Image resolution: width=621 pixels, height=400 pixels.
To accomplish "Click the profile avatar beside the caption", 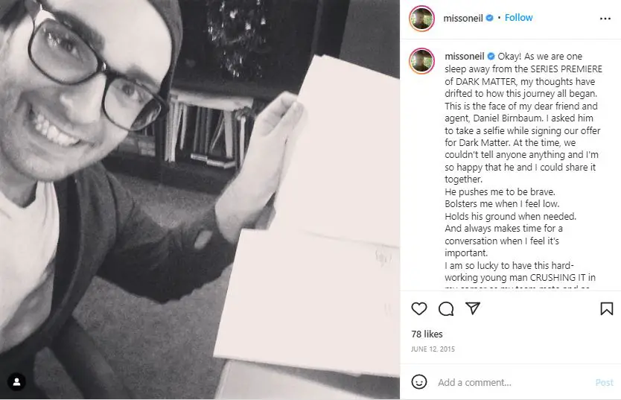I will click(421, 61).
